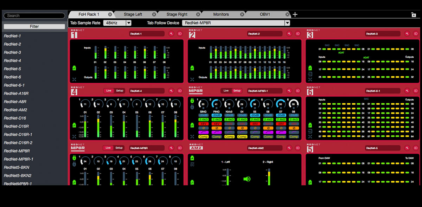Click PSU A plug icon on RedNet-MP8R-1
Screen dimensions: 422x207
click(192, 101)
